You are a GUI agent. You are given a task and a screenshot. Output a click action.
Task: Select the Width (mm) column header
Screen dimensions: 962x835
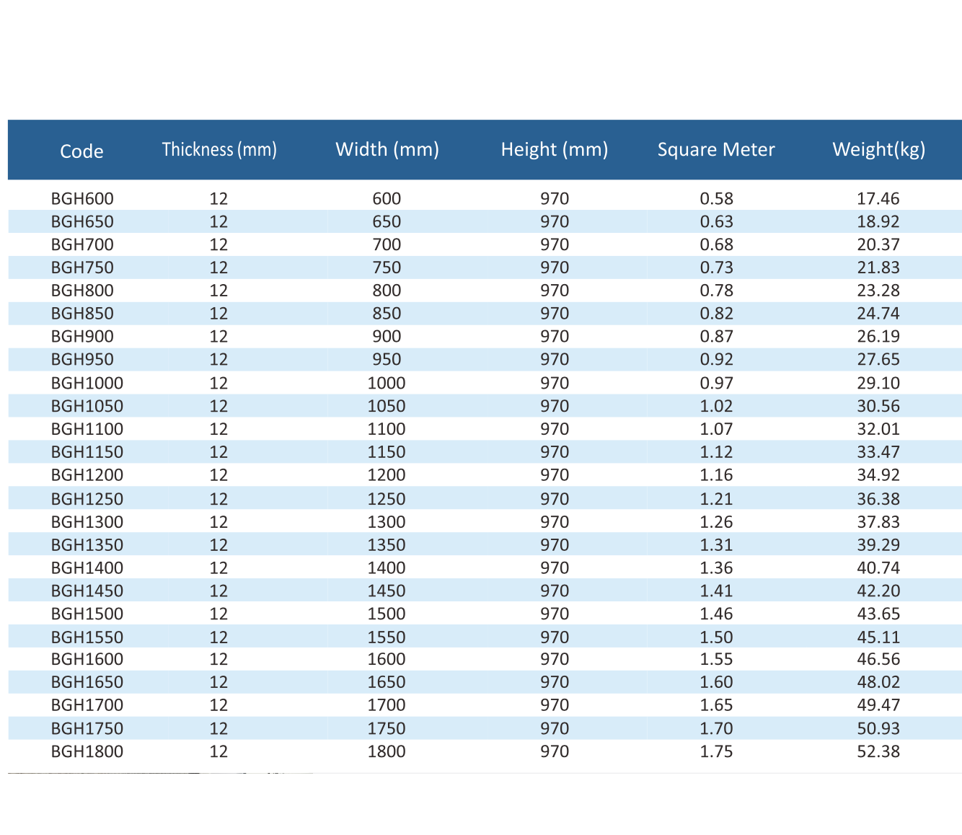[387, 149]
